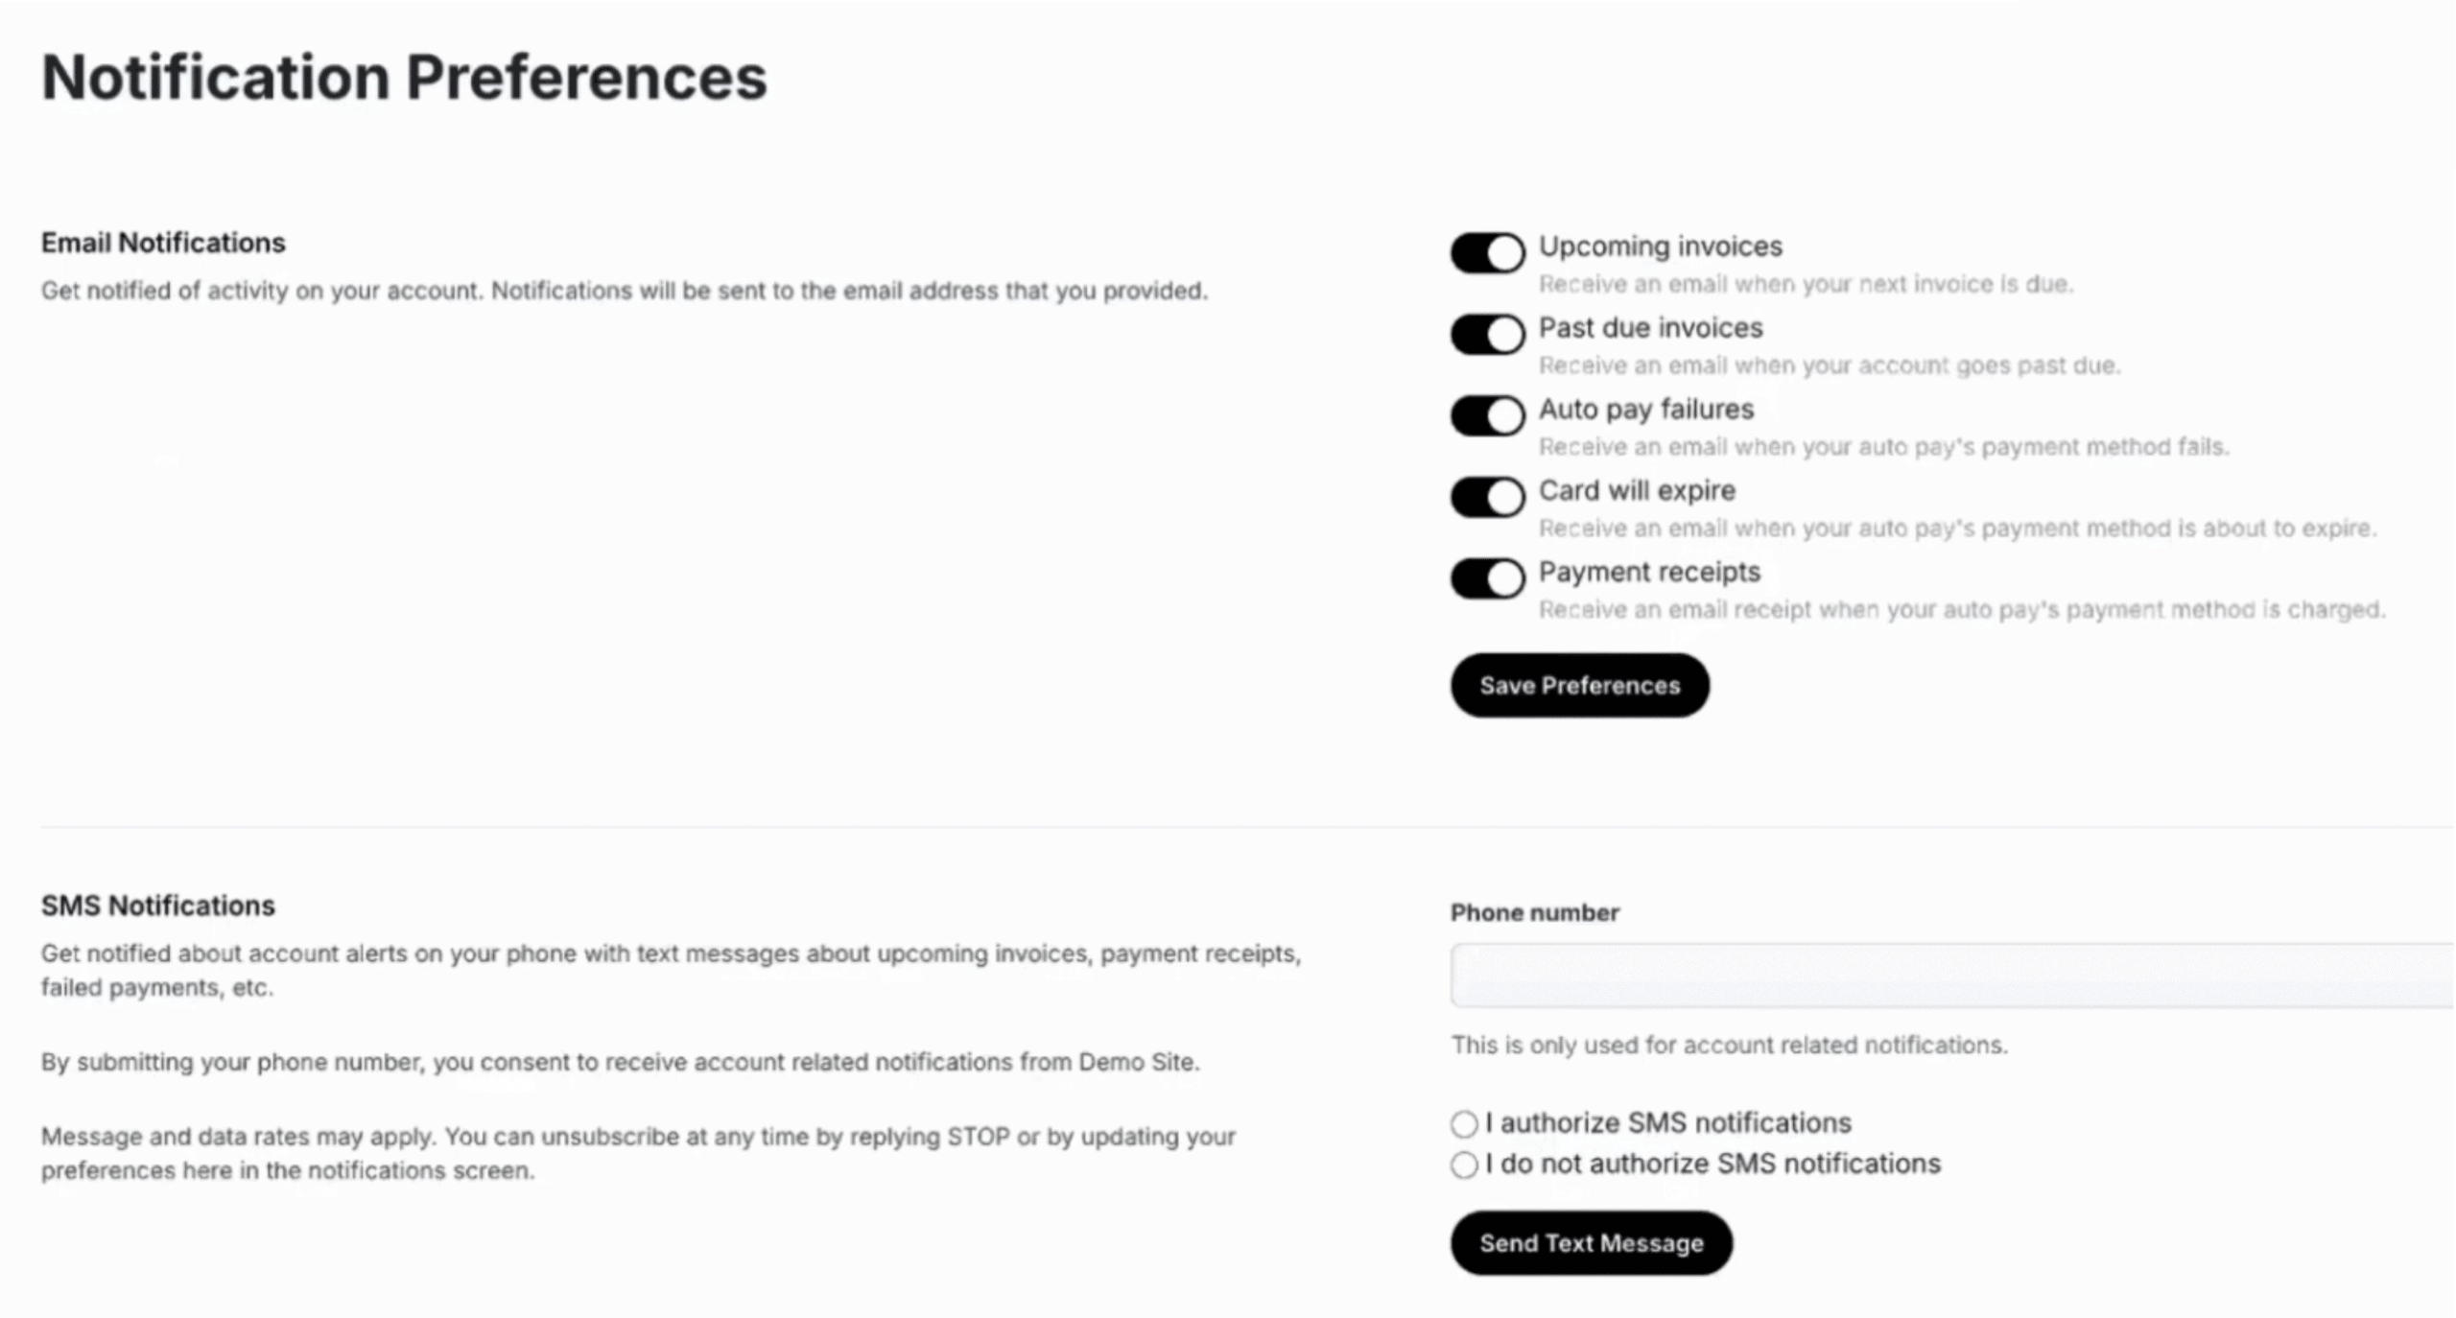The image size is (2456, 1318).
Task: Select the authorize SMS notifications radio button
Action: click(x=1464, y=1123)
